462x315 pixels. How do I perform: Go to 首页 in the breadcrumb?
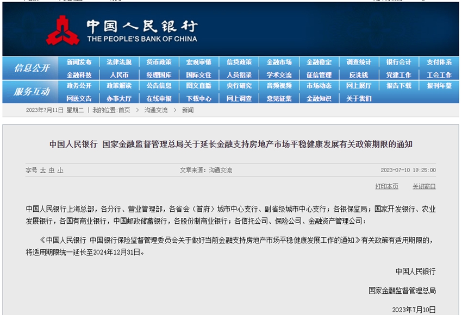(x=124, y=110)
